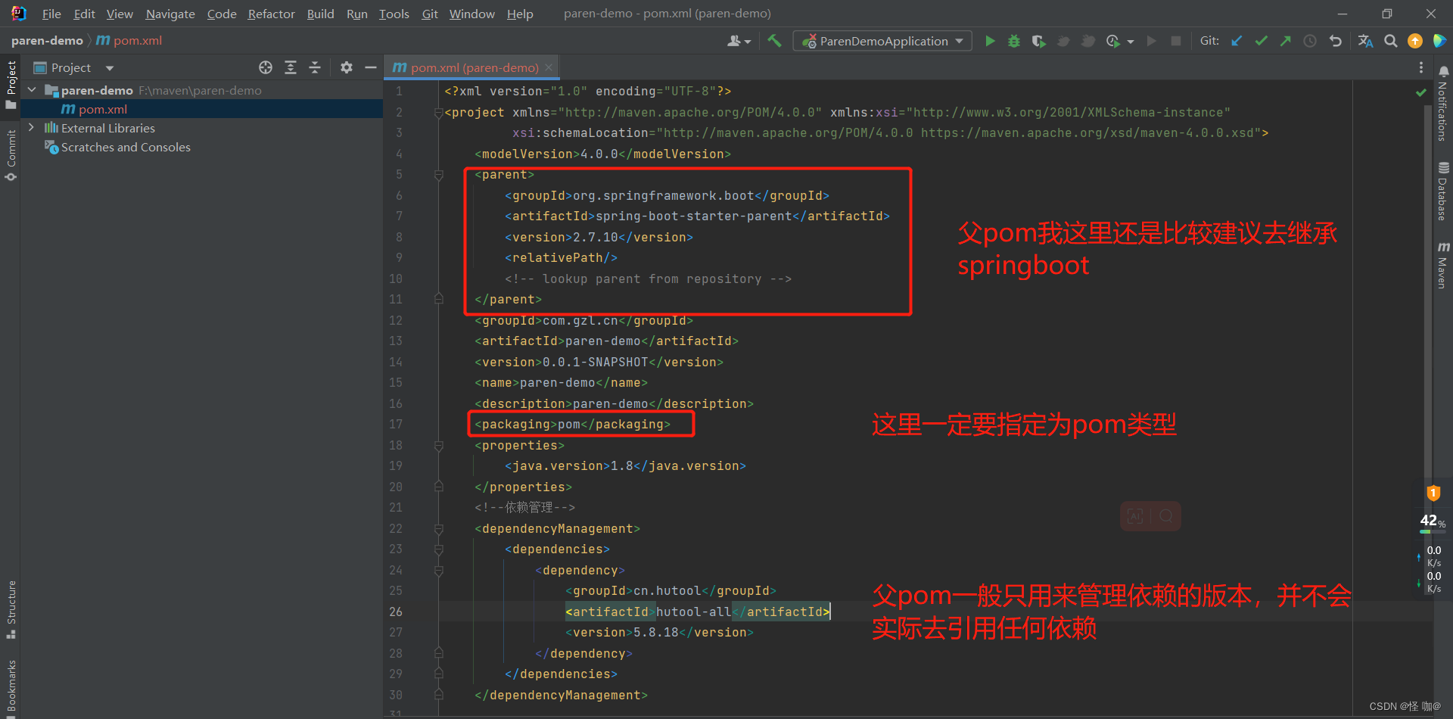Open the ParenDemoApplication run configuration dropdown
Image resolution: width=1453 pixels, height=719 pixels.
pos(882,41)
